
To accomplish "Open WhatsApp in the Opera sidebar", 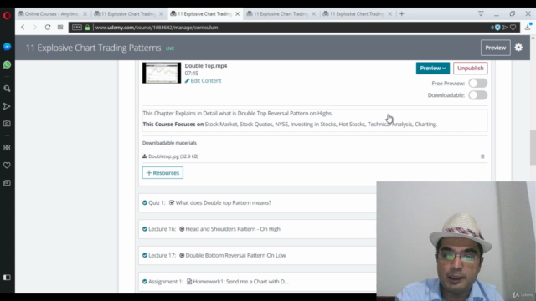I will tap(7, 65).
